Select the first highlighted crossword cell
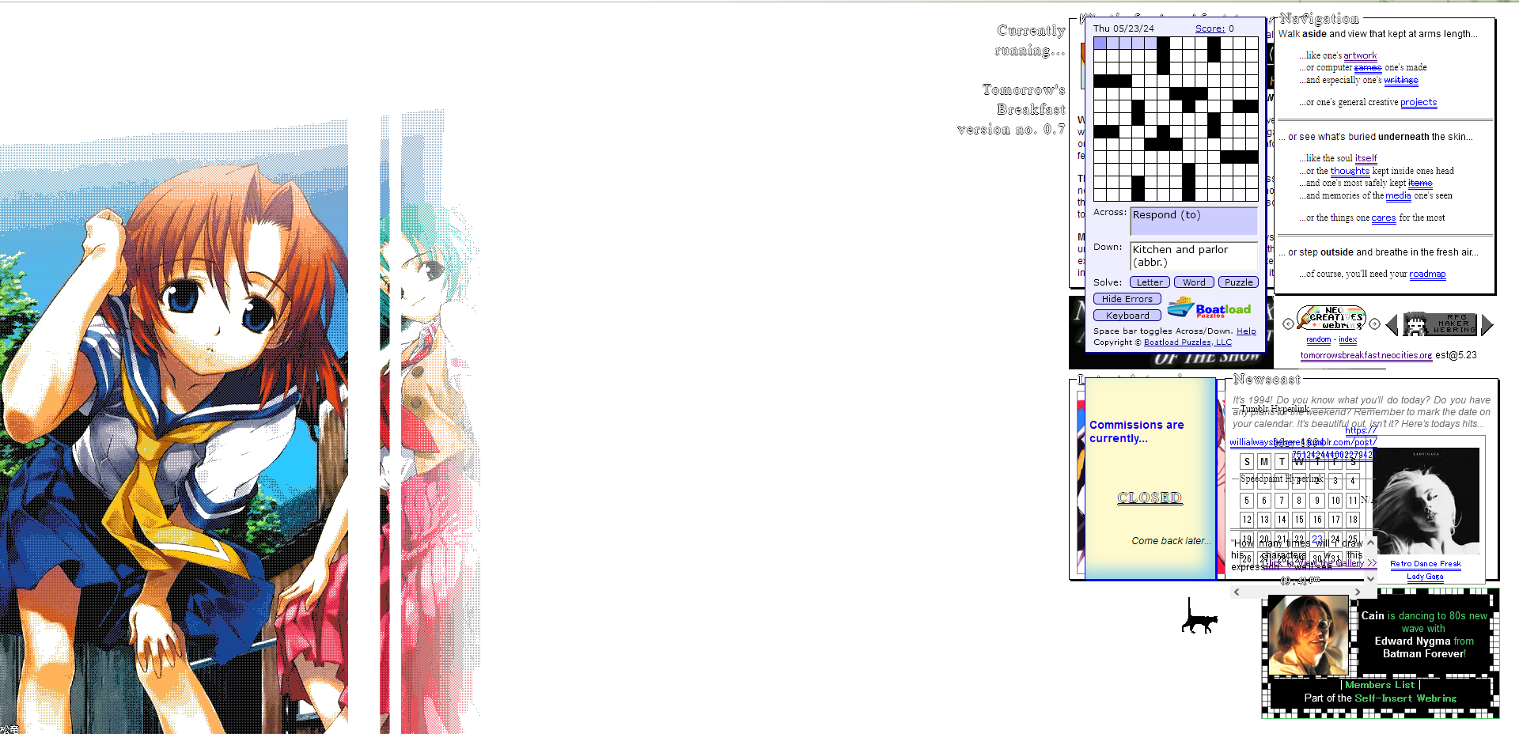Viewport: 1519px width, 734px height. (1100, 44)
